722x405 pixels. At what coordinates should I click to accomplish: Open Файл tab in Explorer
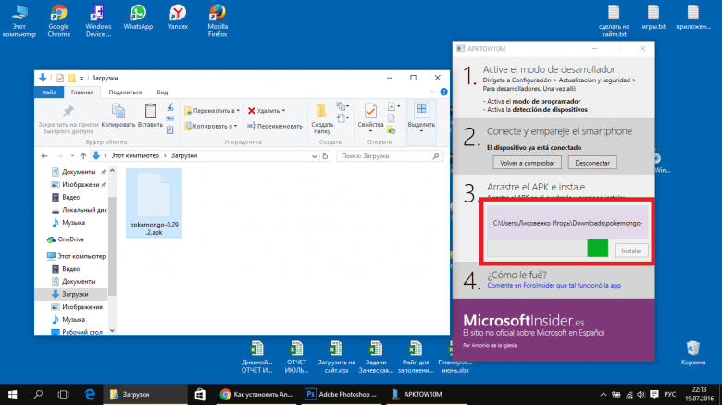coord(49,92)
